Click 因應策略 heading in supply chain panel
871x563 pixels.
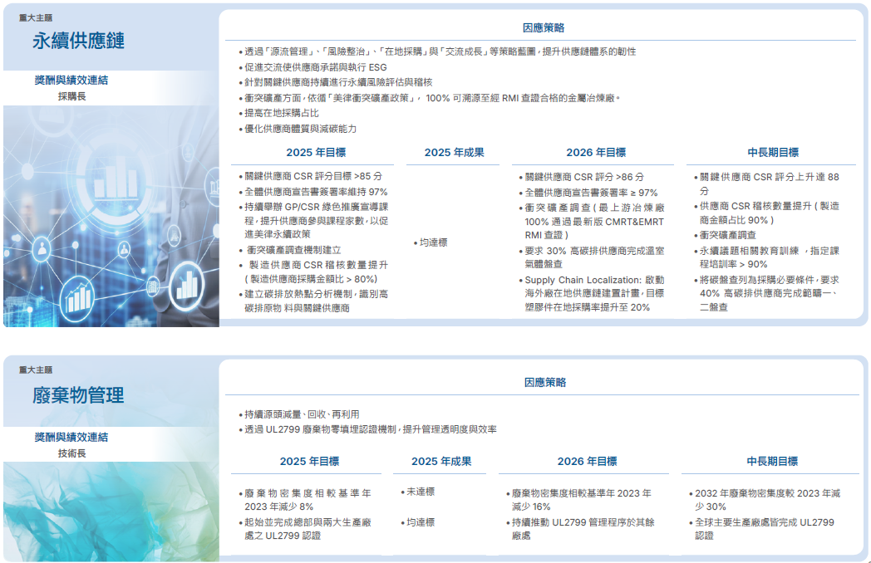coord(544,27)
